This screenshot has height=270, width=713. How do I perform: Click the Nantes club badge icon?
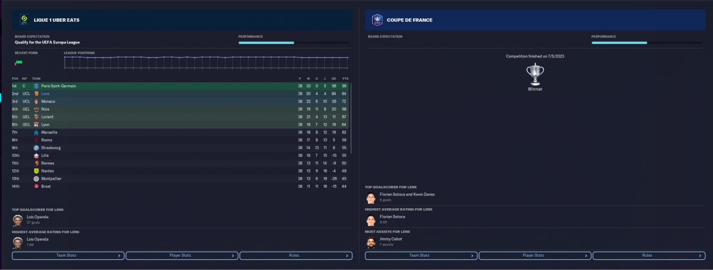click(x=36, y=171)
